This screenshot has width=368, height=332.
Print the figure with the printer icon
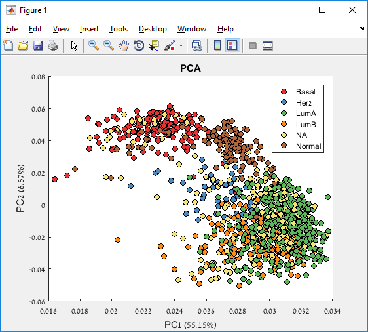[53, 45]
